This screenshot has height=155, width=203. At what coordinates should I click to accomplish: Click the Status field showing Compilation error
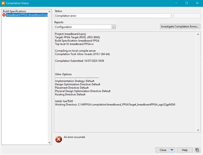click(x=113, y=16)
